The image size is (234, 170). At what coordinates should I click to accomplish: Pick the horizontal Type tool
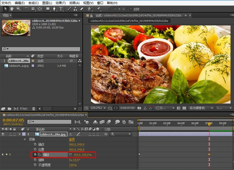pos(61,9)
